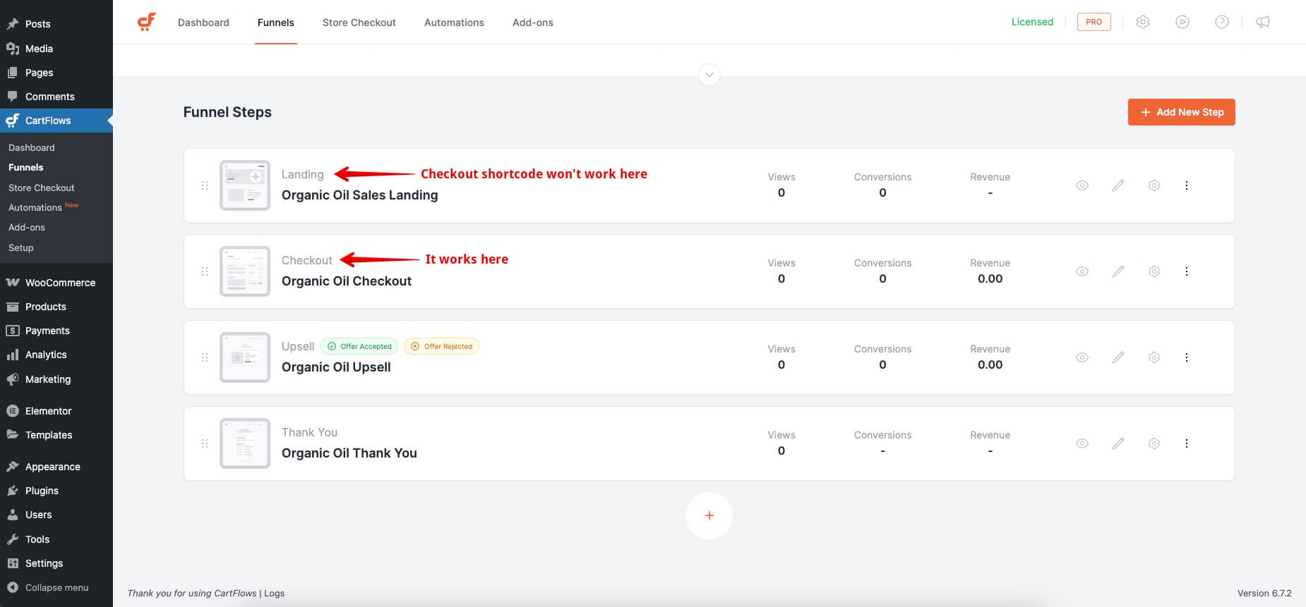Switch to the Add-ons tab

coord(533,23)
